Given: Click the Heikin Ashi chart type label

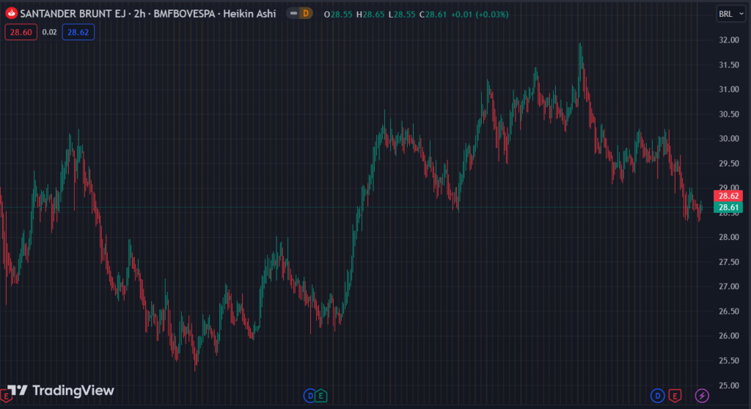Looking at the screenshot, I should point(249,14).
